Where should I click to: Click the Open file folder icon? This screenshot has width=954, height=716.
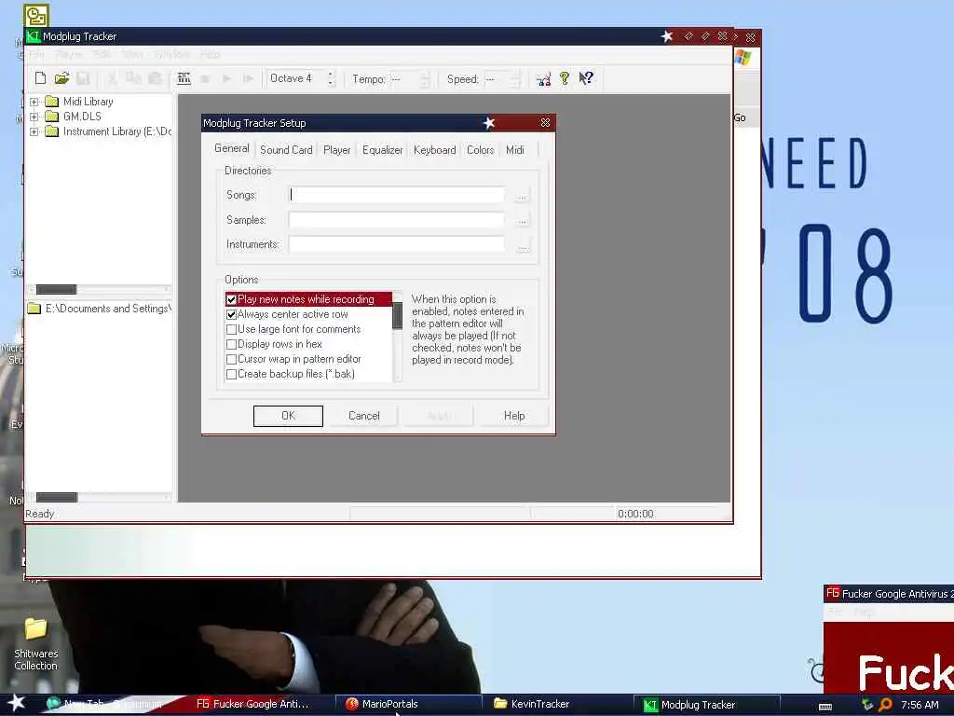point(61,78)
